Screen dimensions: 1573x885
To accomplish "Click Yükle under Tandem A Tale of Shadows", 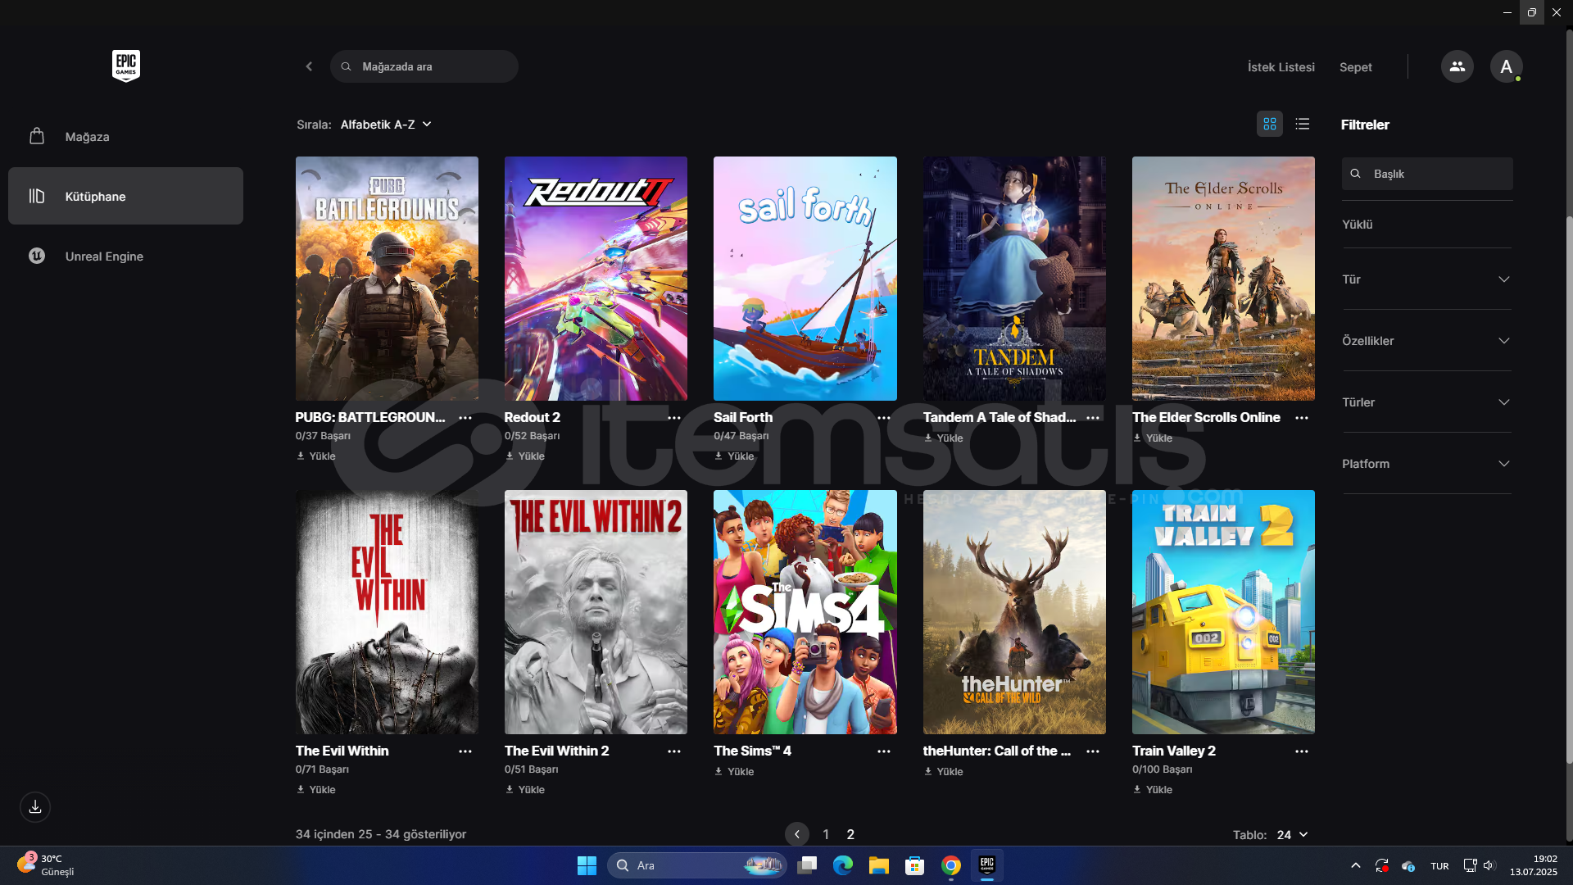I will (x=944, y=438).
